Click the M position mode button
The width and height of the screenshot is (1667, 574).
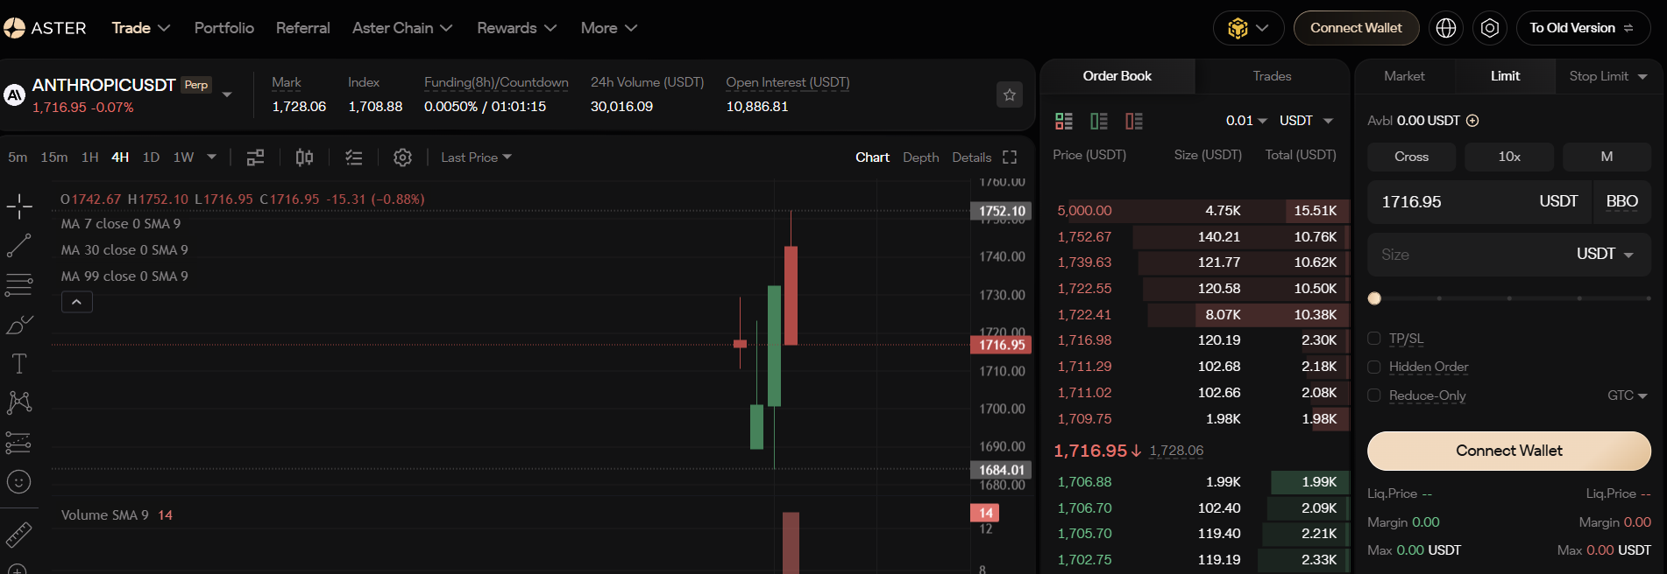tap(1607, 157)
